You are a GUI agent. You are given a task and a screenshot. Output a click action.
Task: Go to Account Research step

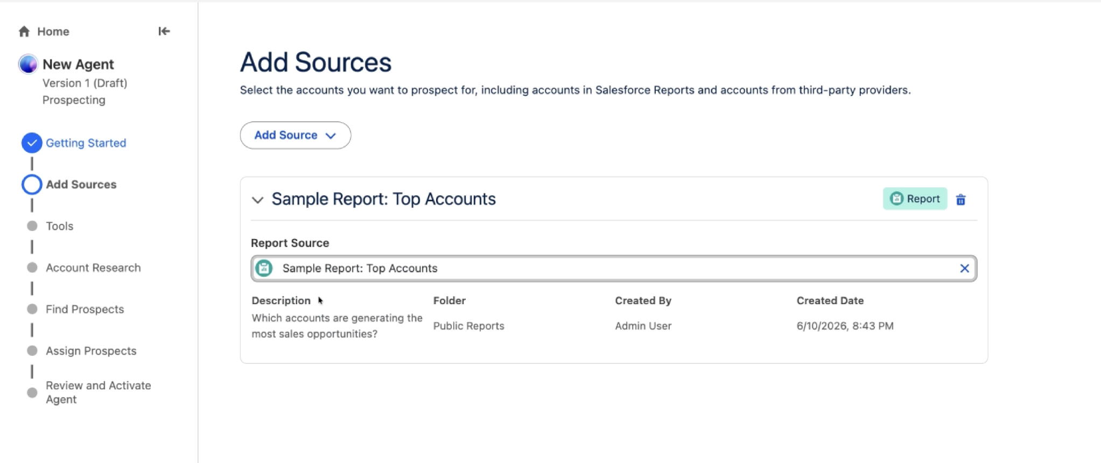pos(93,268)
